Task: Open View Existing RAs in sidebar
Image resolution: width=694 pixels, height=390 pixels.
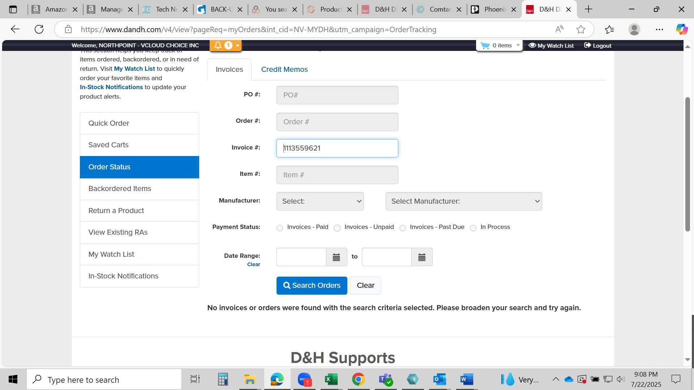Action: [x=139, y=232]
